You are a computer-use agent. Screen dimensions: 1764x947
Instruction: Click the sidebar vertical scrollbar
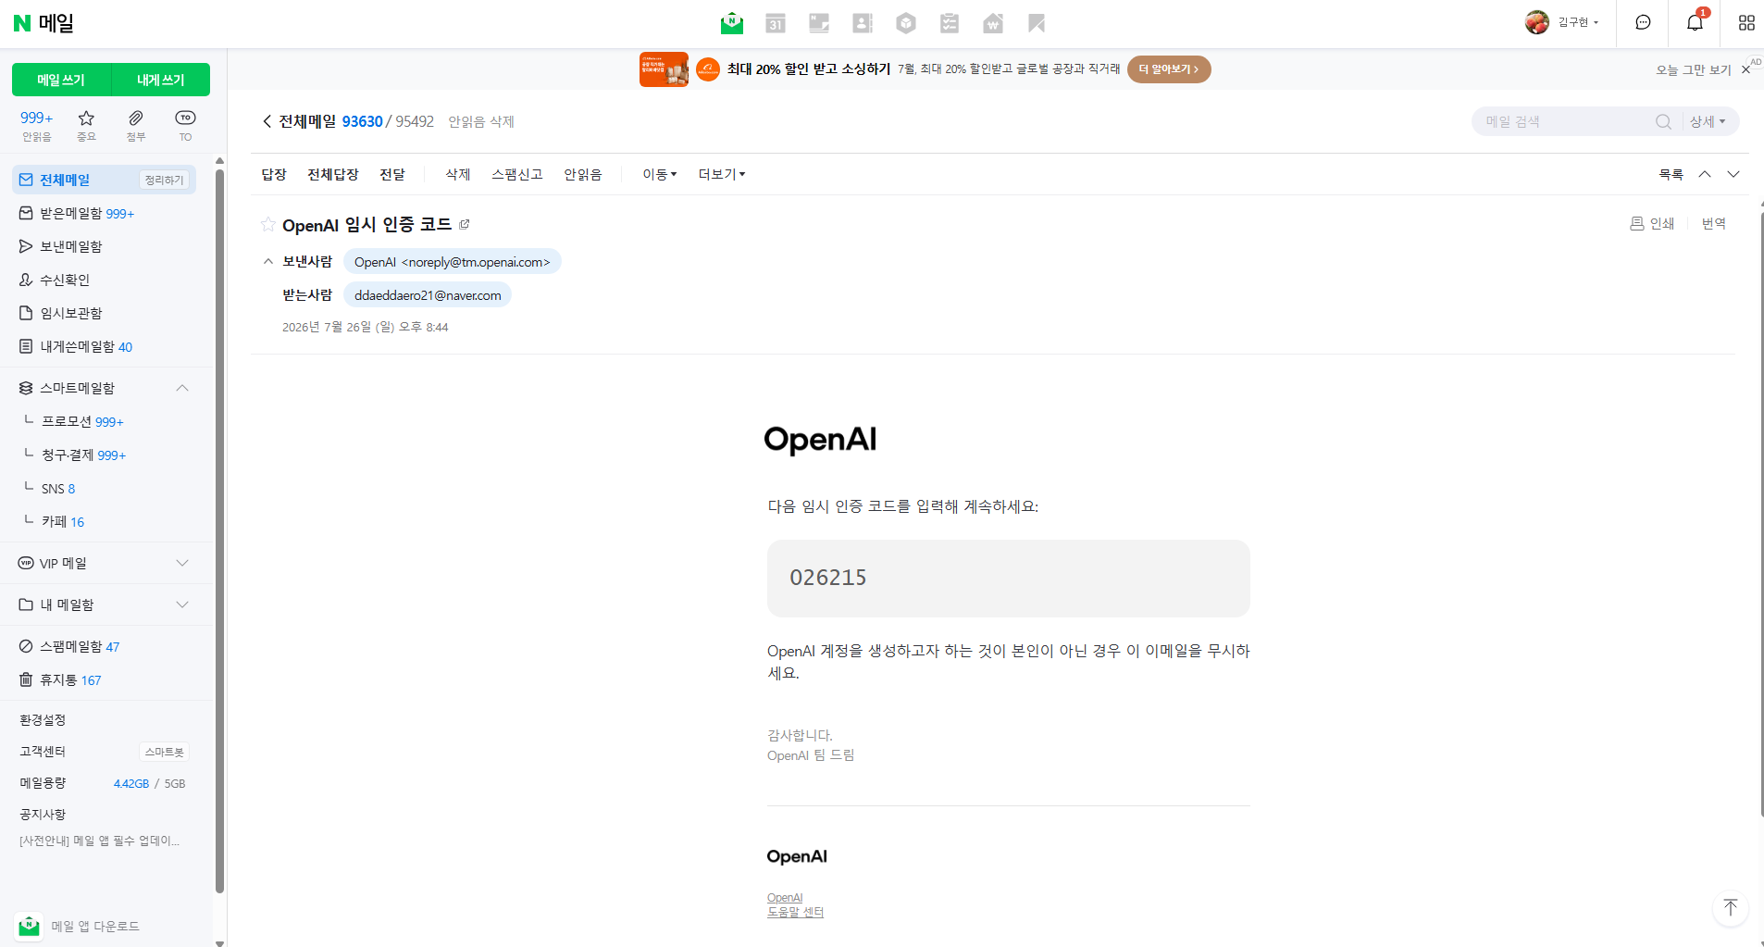click(219, 531)
